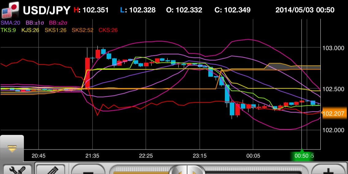The image size is (348, 174).
Task: Click the date stamp 2014/05/03 00:50
Action: (305, 10)
